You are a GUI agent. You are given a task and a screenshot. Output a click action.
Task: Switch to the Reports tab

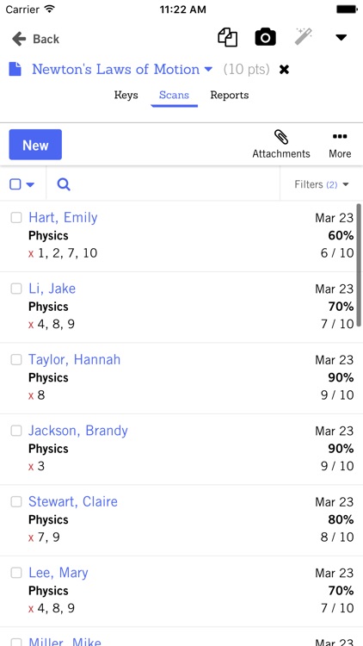(x=230, y=95)
